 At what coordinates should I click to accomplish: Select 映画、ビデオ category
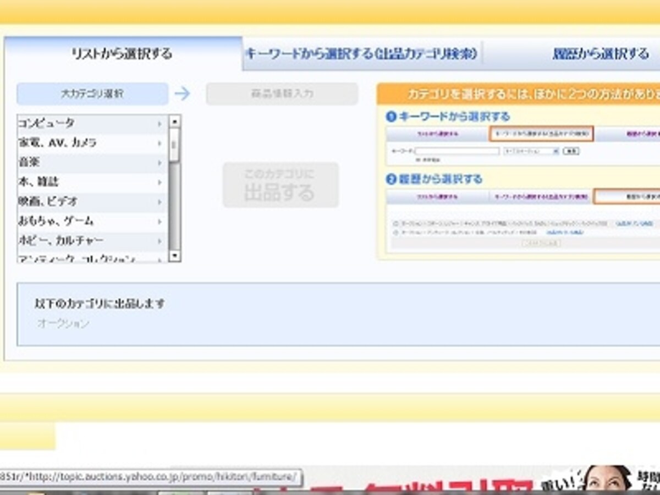pyautogui.click(x=92, y=202)
